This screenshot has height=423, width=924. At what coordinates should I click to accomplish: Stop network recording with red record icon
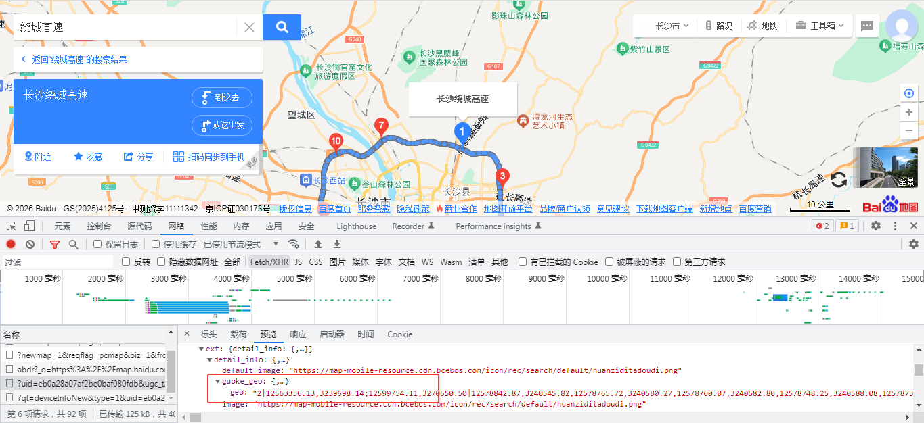[11, 244]
